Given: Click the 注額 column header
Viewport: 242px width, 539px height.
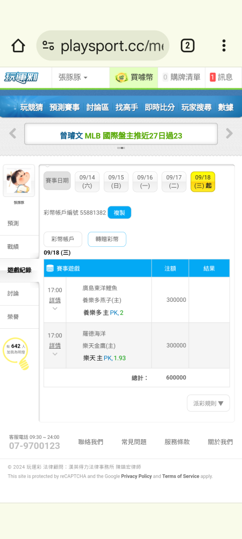Looking at the screenshot, I should [x=170, y=268].
